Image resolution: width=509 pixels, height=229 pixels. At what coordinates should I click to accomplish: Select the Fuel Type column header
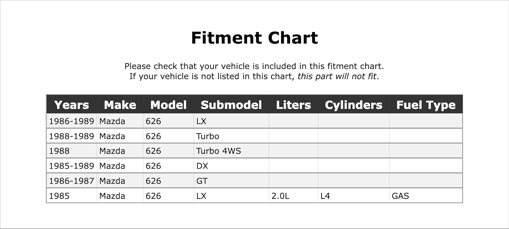point(426,105)
